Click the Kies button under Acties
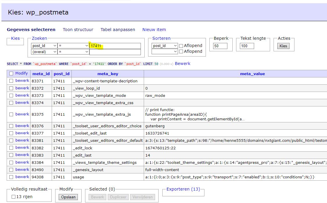This screenshot has width=327, height=203. pos(283,46)
